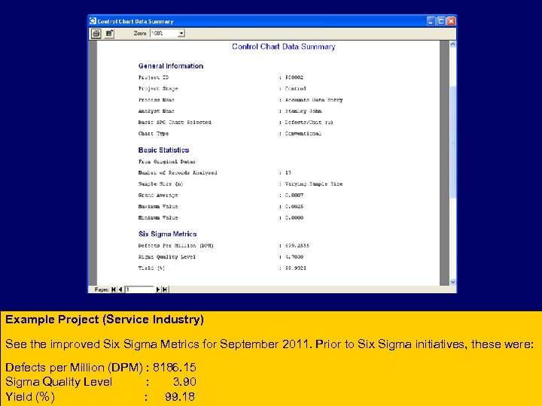This screenshot has height=406, width=542.
Task: Click the window title bar app icon
Action: pyautogui.click(x=93, y=21)
